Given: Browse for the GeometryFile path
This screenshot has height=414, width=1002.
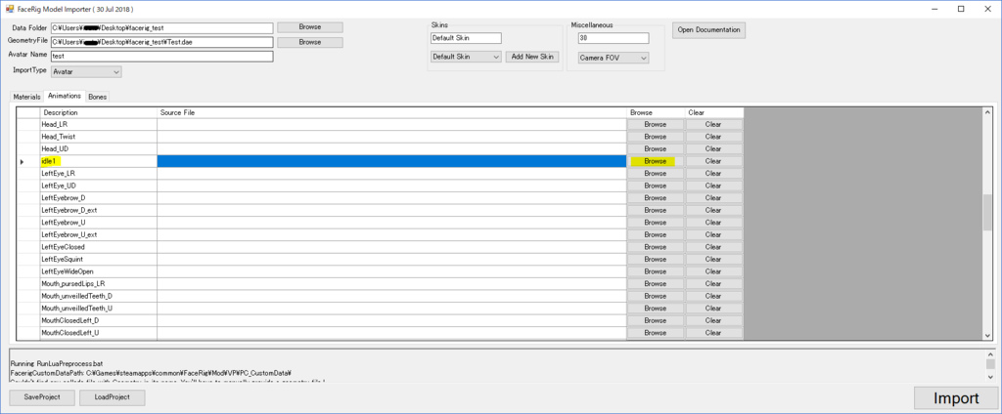Looking at the screenshot, I should pyautogui.click(x=310, y=42).
